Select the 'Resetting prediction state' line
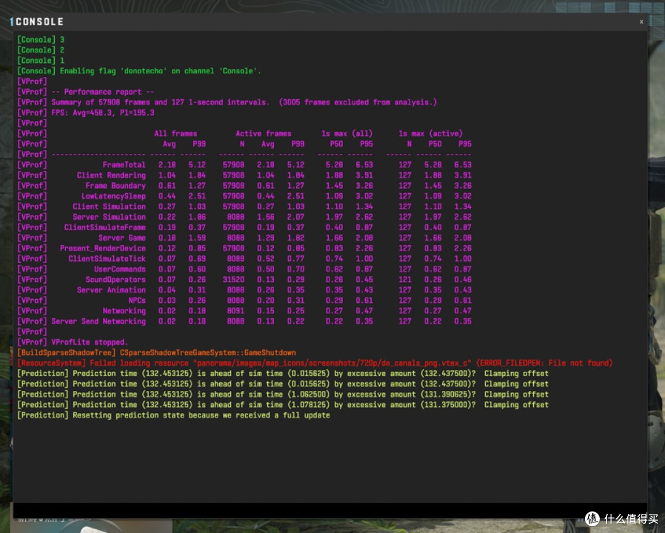Image resolution: width=665 pixels, height=533 pixels. pos(174,415)
